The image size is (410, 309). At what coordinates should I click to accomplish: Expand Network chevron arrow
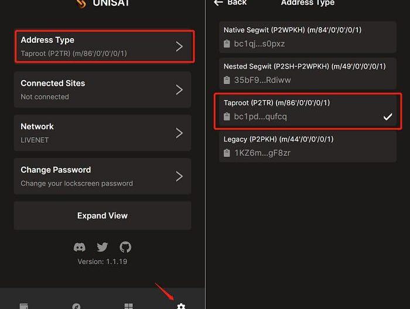click(x=180, y=133)
